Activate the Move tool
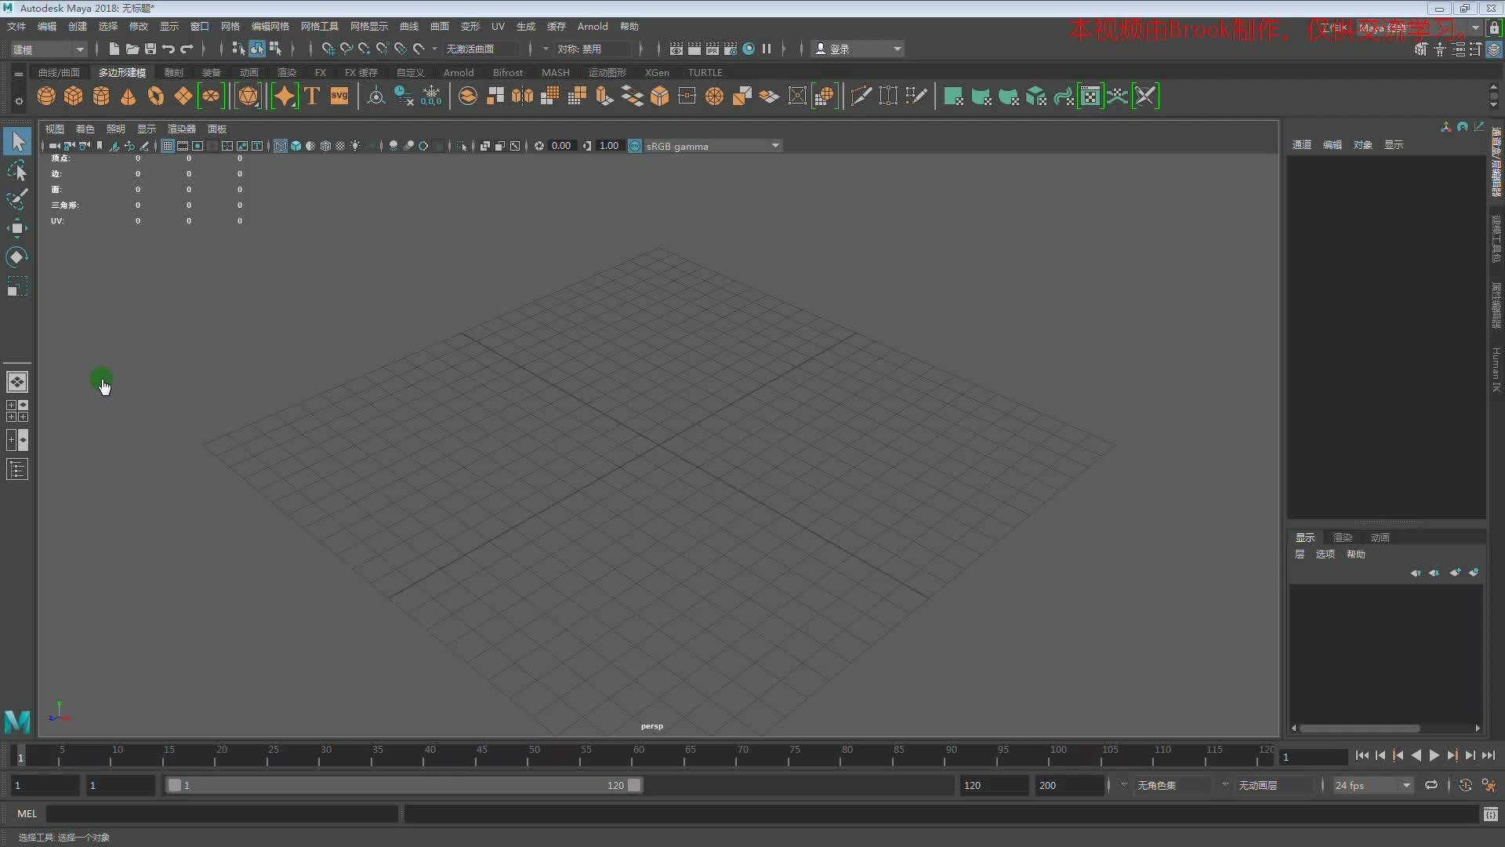The image size is (1505, 847). [x=17, y=228]
